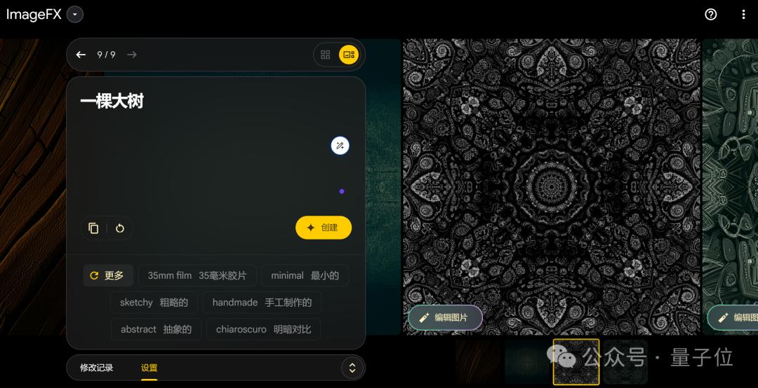The width and height of the screenshot is (758, 388).
Task: Reset the prompt with the refresh icon
Action: (x=120, y=228)
